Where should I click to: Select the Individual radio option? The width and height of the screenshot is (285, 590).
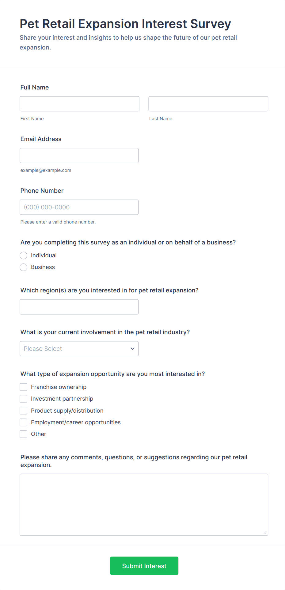[x=24, y=255]
